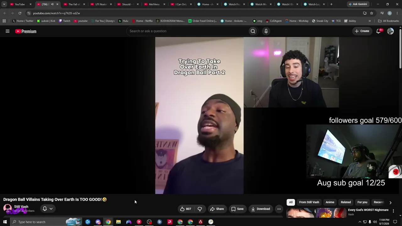The height and width of the screenshot is (226, 402).
Task: Click the address bar URL
Action: pos(56,13)
